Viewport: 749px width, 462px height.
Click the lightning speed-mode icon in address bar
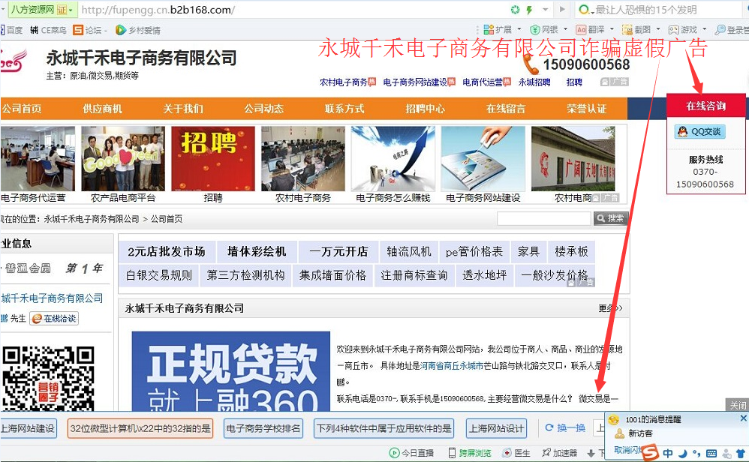529,10
